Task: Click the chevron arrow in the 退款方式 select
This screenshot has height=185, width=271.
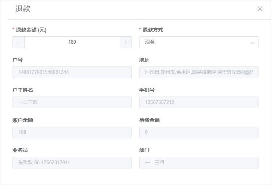Action: coord(252,43)
